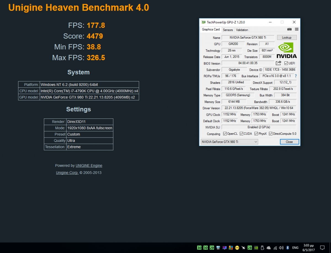Image resolution: width=331 pixels, height=253 pixels.
Task: Click the Driver Version field
Action: point(259,108)
